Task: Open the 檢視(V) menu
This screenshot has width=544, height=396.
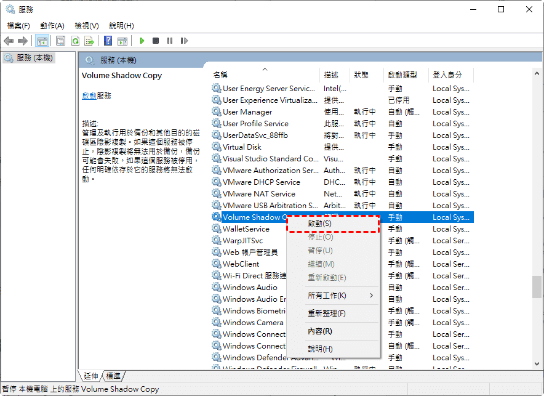Action: coord(86,26)
